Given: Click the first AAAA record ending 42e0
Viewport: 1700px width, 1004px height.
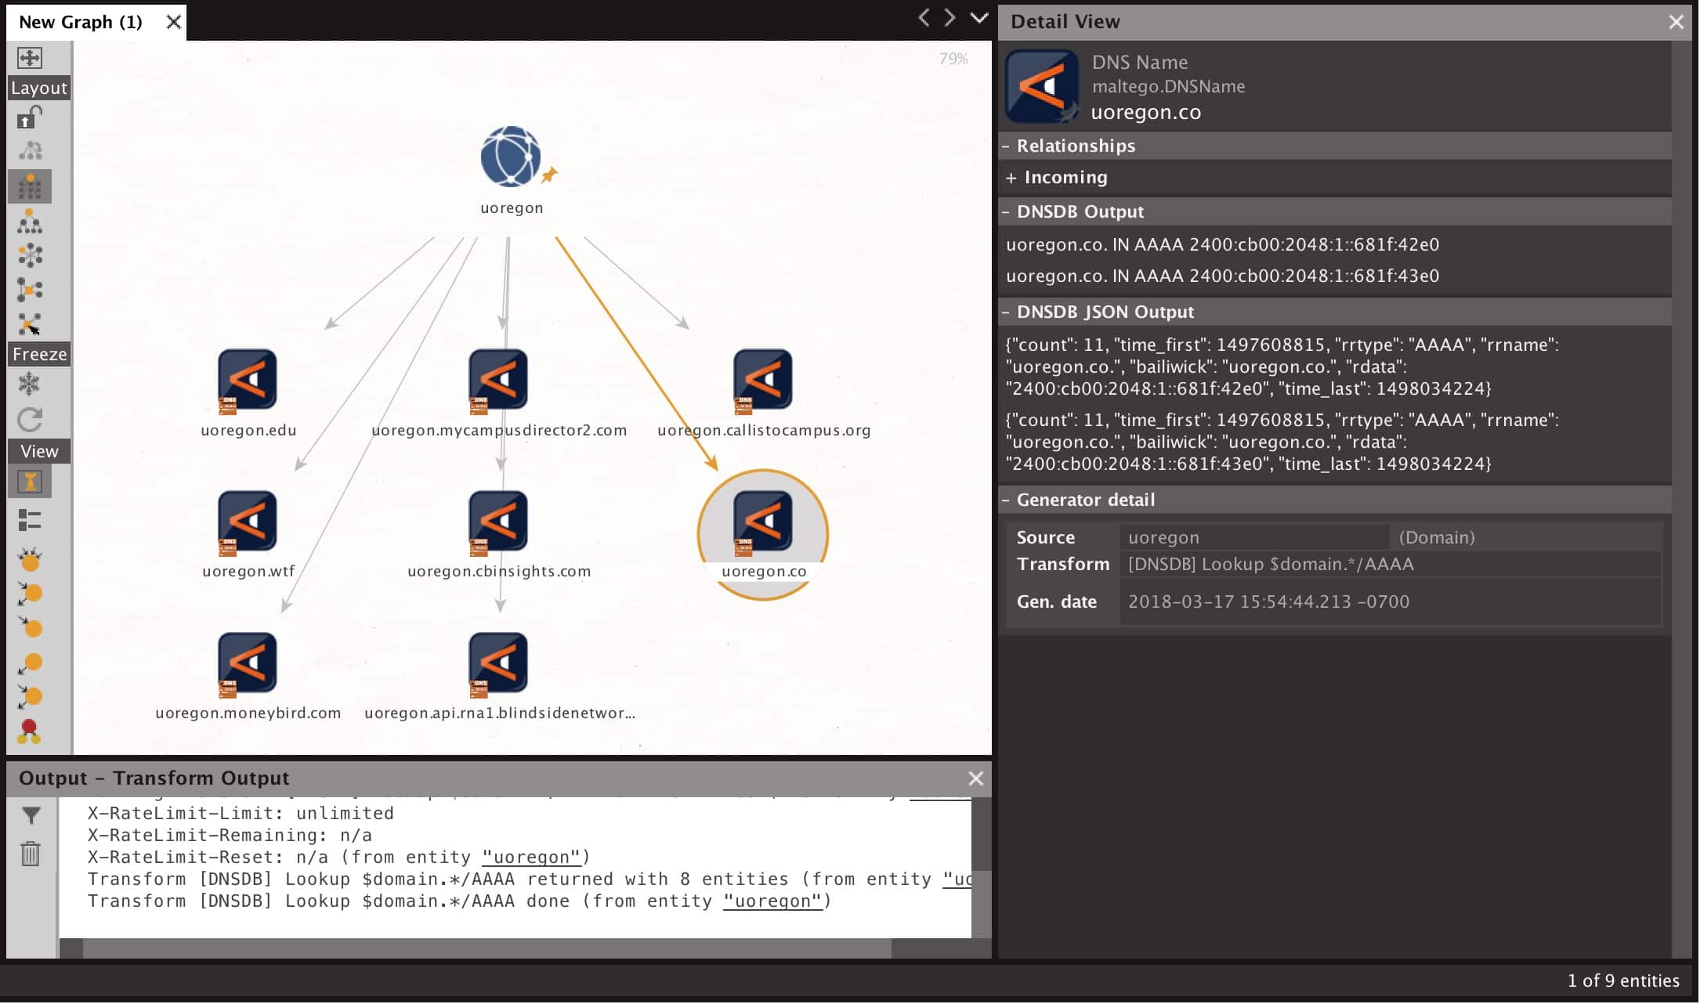Looking at the screenshot, I should tap(1222, 245).
